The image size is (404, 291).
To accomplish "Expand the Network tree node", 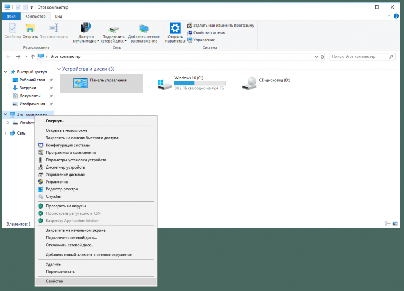I will tap(6, 133).
